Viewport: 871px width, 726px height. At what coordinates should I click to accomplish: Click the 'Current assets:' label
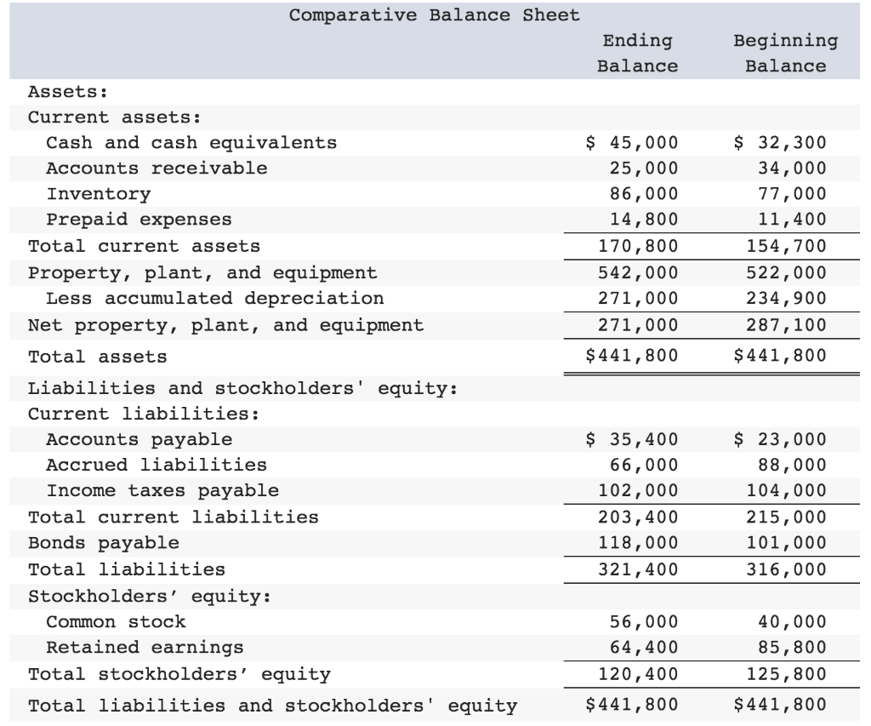(x=115, y=117)
